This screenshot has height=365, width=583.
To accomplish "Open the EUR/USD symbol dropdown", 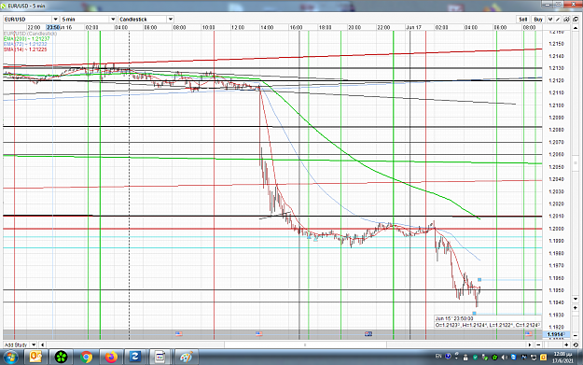I will click(55, 19).
